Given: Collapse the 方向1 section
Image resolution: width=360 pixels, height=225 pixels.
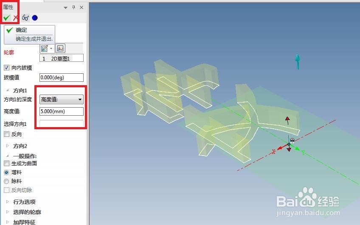Looking at the screenshot, I should point(8,90).
